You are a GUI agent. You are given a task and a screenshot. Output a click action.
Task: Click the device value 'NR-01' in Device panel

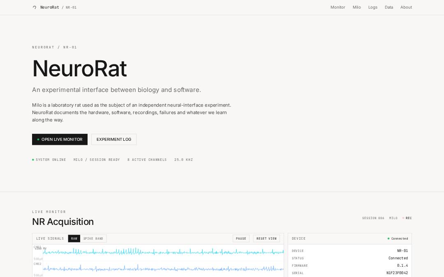(x=402, y=251)
